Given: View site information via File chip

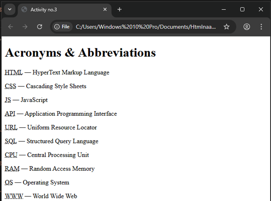Looking at the screenshot, I should pos(62,27).
